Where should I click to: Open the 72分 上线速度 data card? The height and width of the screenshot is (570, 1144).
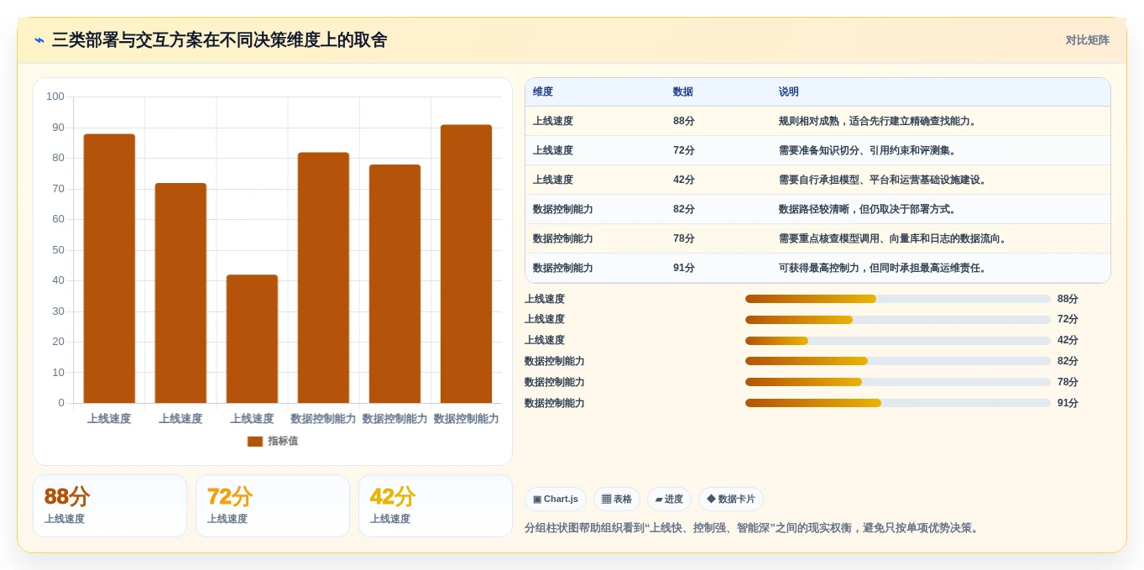point(273,506)
